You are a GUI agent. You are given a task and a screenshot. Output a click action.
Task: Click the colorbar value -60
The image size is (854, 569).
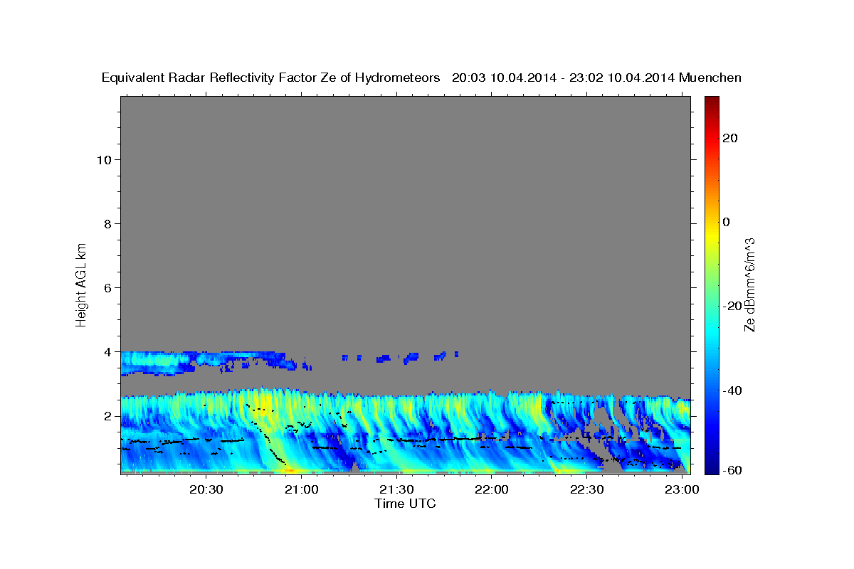[732, 469]
